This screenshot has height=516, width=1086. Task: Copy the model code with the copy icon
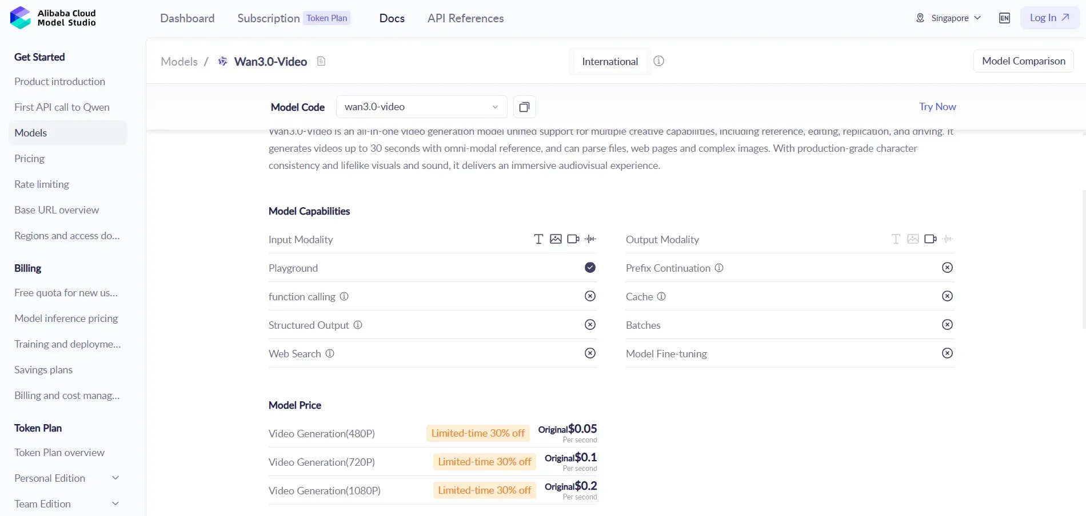click(x=524, y=107)
